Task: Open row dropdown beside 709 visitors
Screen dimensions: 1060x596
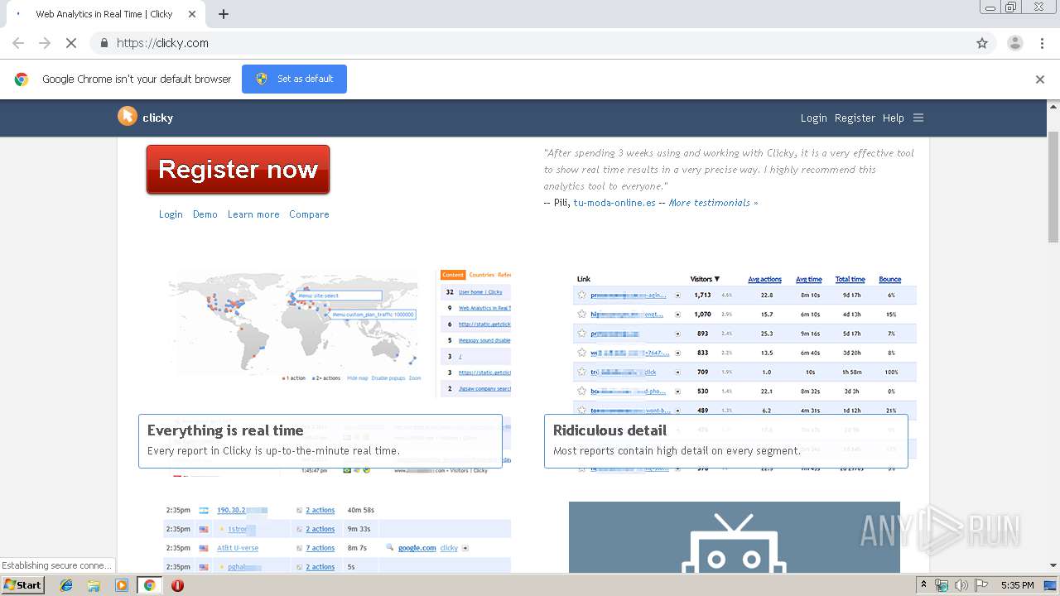Action: pyautogui.click(x=677, y=372)
